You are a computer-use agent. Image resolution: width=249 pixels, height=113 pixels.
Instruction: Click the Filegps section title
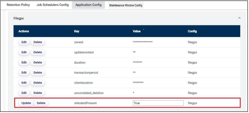point(19,18)
